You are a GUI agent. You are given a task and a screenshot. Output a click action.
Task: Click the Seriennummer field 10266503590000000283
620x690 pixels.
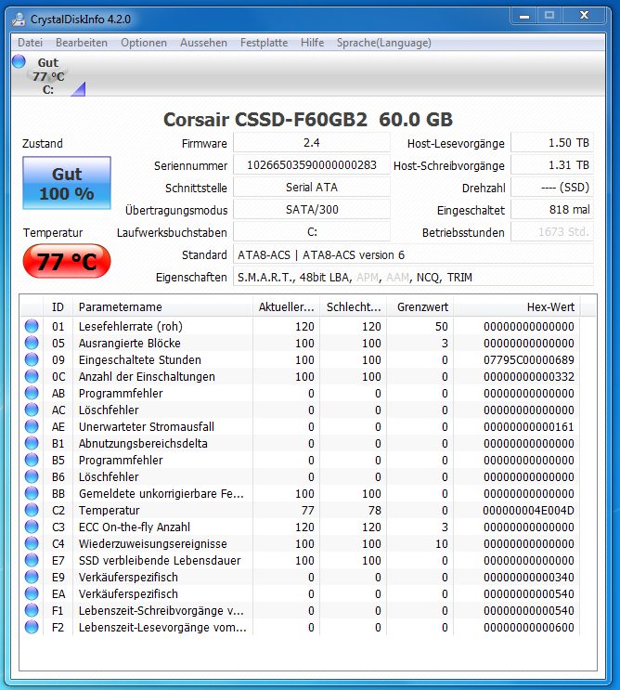[312, 165]
